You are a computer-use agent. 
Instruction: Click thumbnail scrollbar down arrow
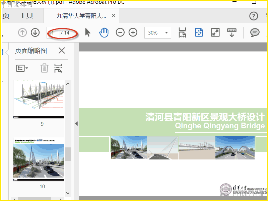68,193
